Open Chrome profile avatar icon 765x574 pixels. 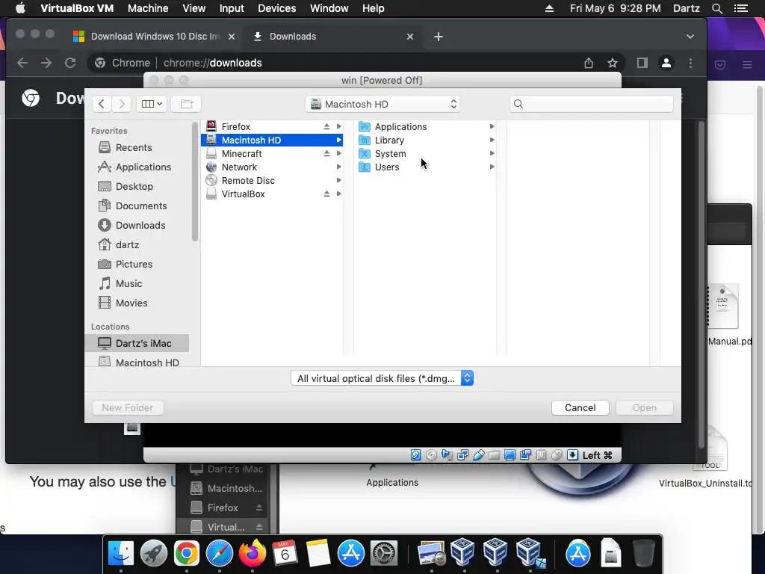666,63
